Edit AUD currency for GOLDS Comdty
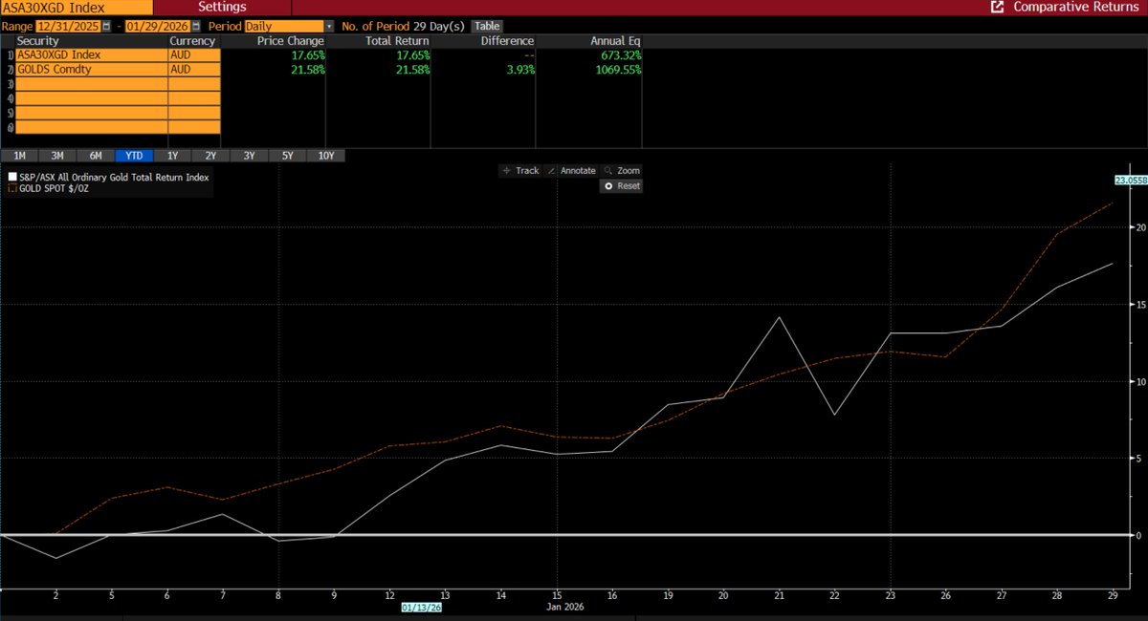This screenshot has height=621, width=1148. tap(194, 70)
